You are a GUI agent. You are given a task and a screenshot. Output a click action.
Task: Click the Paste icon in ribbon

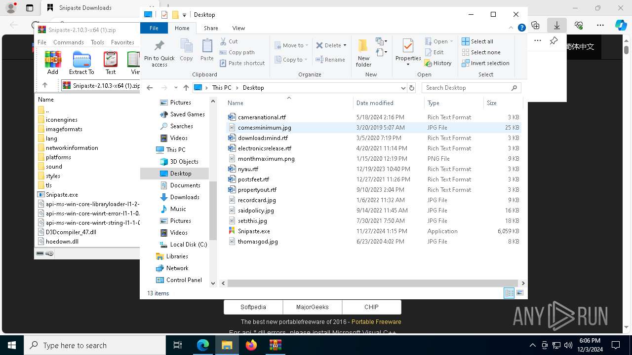coord(207,46)
